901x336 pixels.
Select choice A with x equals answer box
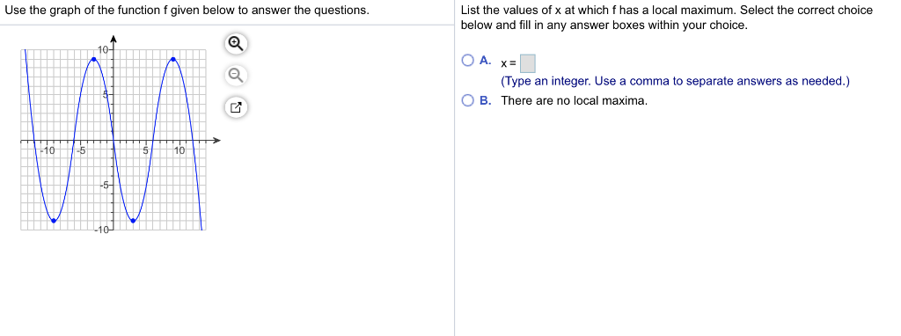coord(468,61)
